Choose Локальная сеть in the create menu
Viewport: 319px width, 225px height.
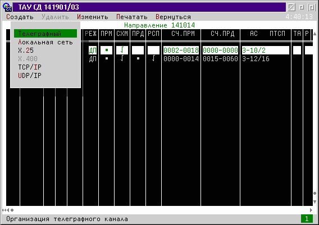45,42
